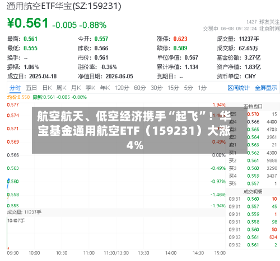Click the 货币单位 value CNY
Screen dimensions: 280x261
(x=250, y=76)
